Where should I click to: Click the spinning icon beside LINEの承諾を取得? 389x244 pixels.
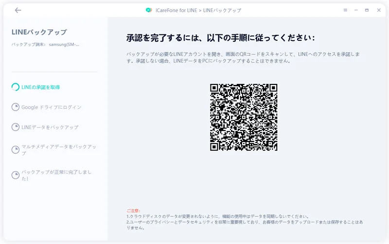pyautogui.click(x=16, y=87)
